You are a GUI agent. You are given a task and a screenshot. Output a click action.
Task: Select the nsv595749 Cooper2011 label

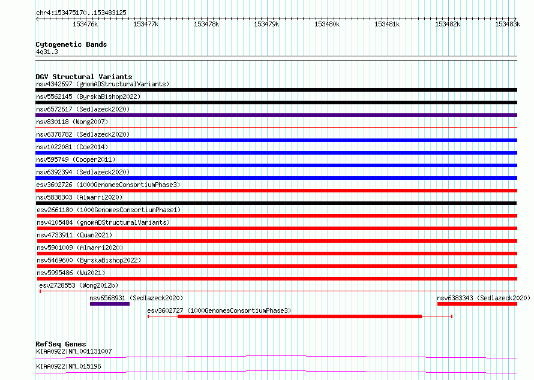(76, 159)
